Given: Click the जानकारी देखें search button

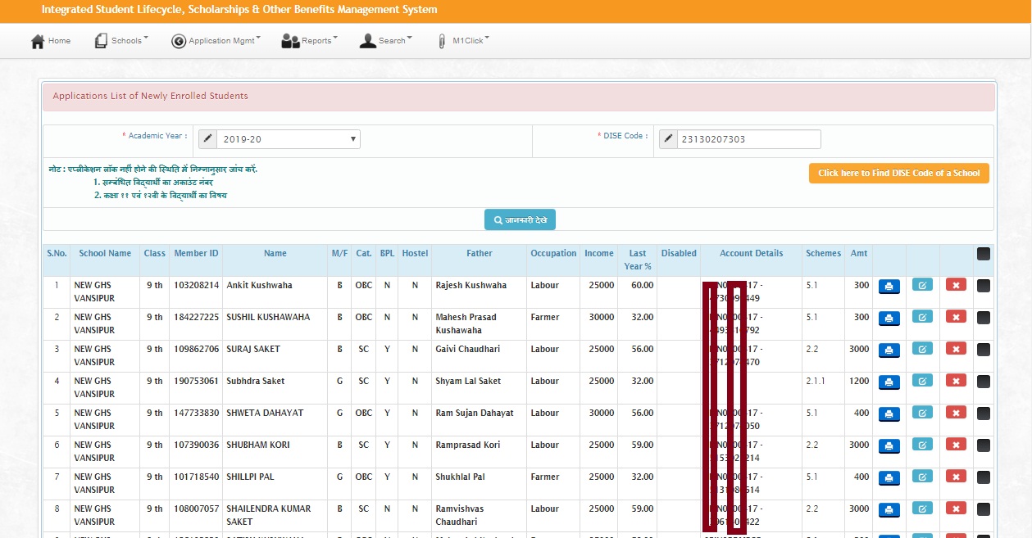Looking at the screenshot, I should [520, 220].
